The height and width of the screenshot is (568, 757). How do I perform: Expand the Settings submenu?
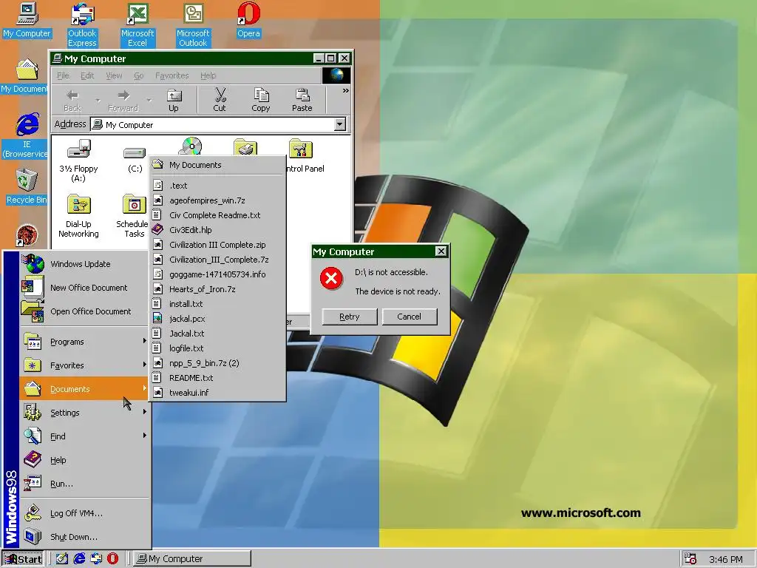(84, 413)
